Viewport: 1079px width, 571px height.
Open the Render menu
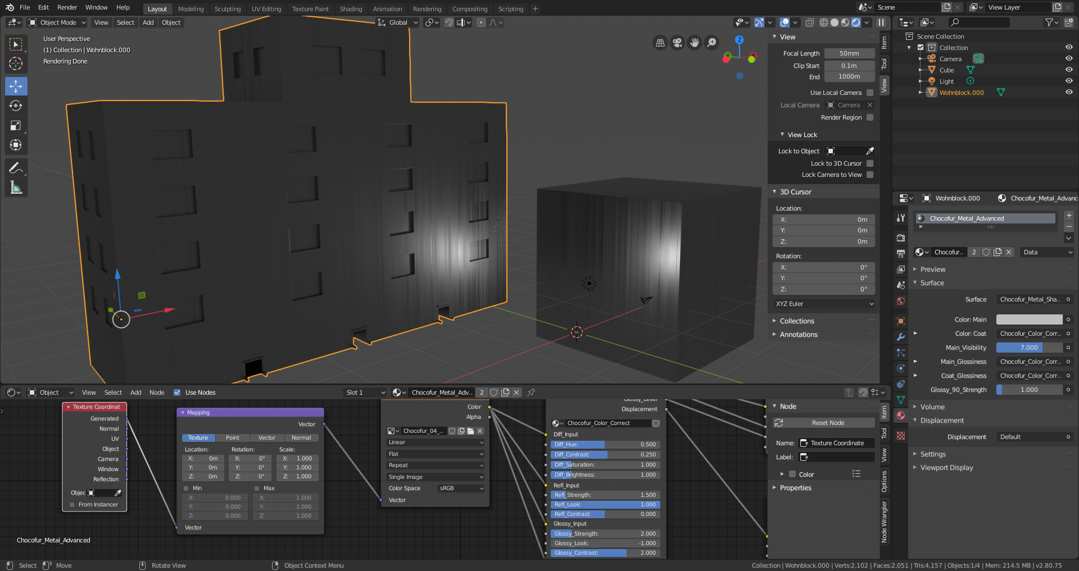[x=67, y=7]
